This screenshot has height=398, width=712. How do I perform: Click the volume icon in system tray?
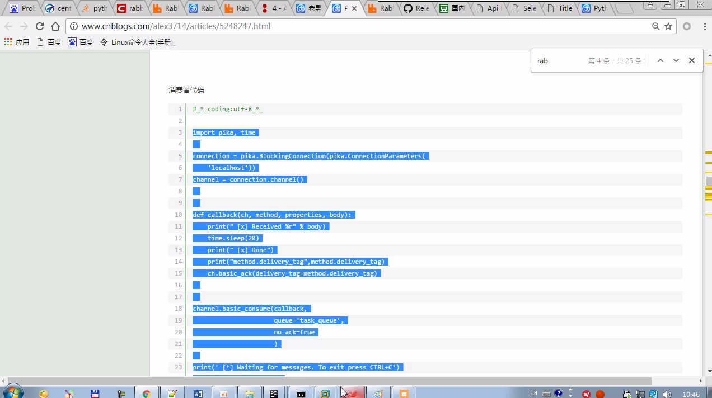point(667,394)
